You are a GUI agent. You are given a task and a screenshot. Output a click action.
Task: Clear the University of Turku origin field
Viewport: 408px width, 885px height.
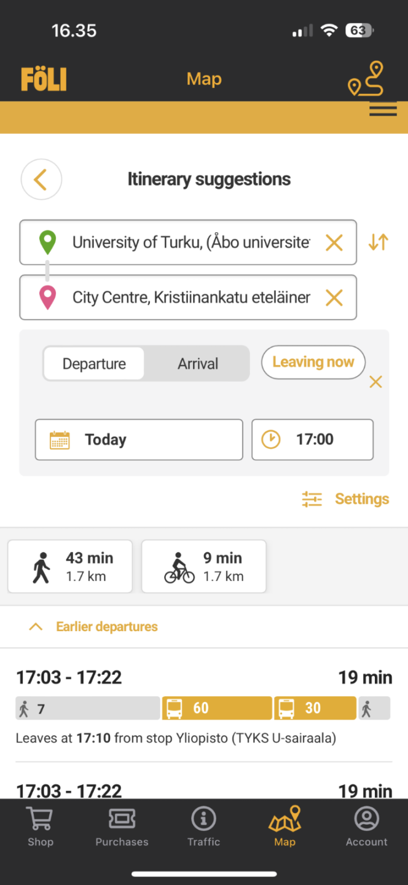(334, 243)
